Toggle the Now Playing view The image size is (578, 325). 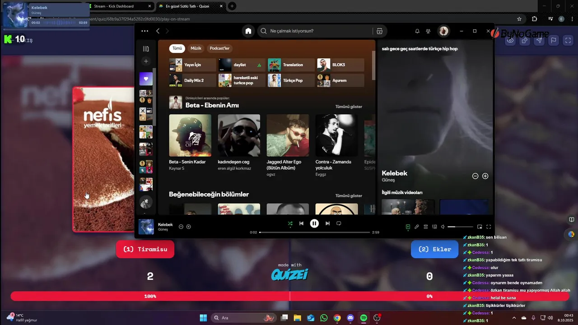tap(408, 227)
